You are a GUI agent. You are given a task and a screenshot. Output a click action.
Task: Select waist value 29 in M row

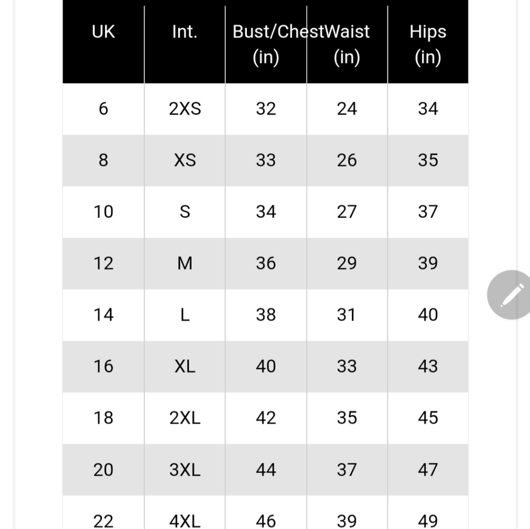(347, 263)
